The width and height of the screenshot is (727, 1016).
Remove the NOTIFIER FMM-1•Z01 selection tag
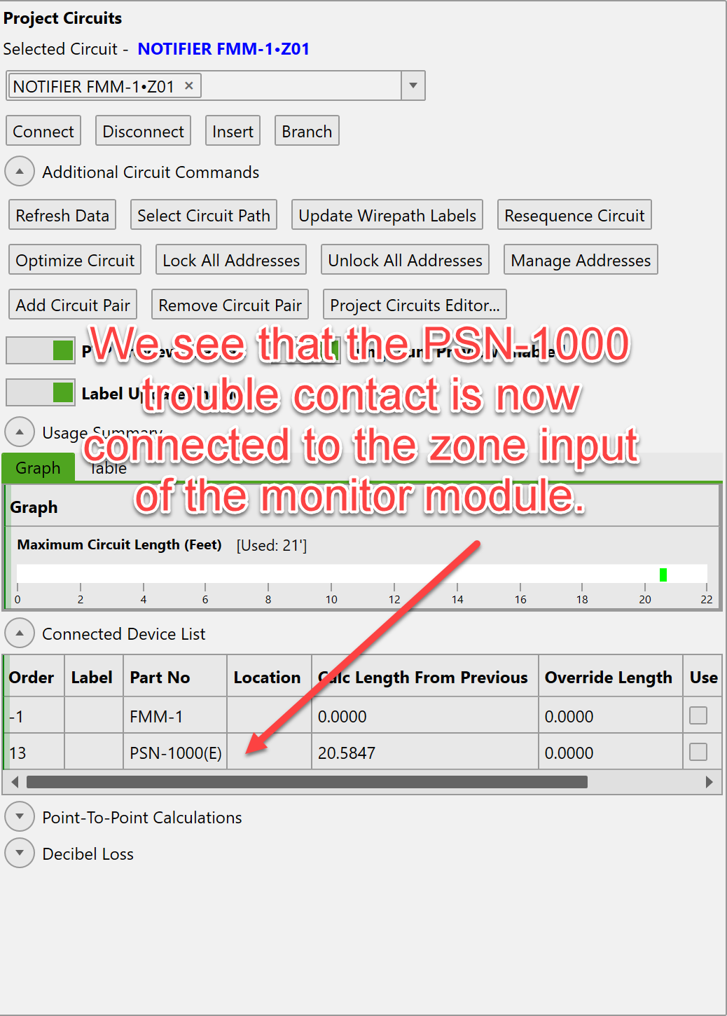pyautogui.click(x=188, y=85)
